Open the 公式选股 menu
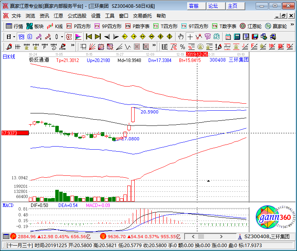 click(x=77, y=16)
